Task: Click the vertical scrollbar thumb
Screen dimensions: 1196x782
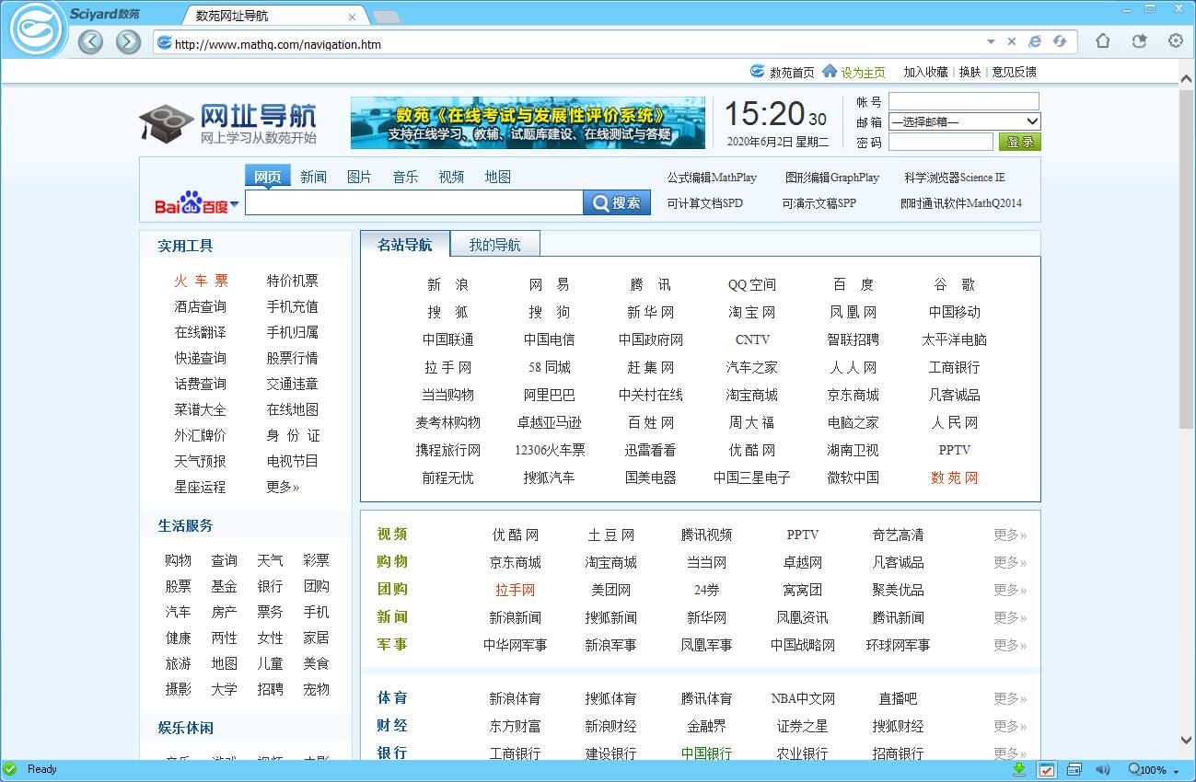Action: [x=1187, y=258]
